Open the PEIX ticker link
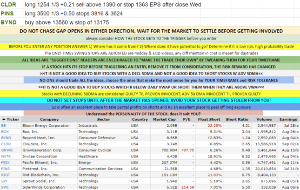The image size is (300, 190). point(6,163)
